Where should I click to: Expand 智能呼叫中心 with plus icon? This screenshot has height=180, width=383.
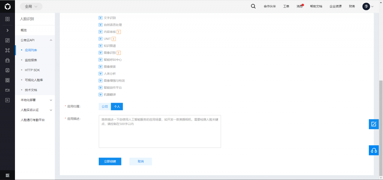[100, 59]
